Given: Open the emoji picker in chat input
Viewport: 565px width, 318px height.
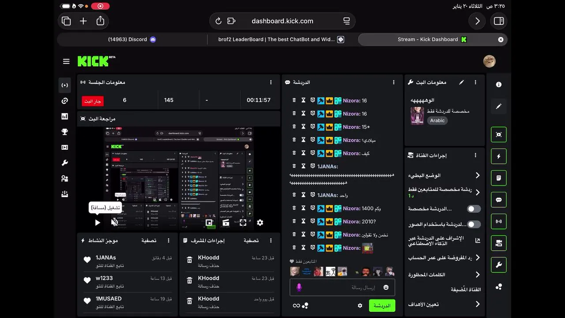Looking at the screenshot, I should [x=386, y=288].
